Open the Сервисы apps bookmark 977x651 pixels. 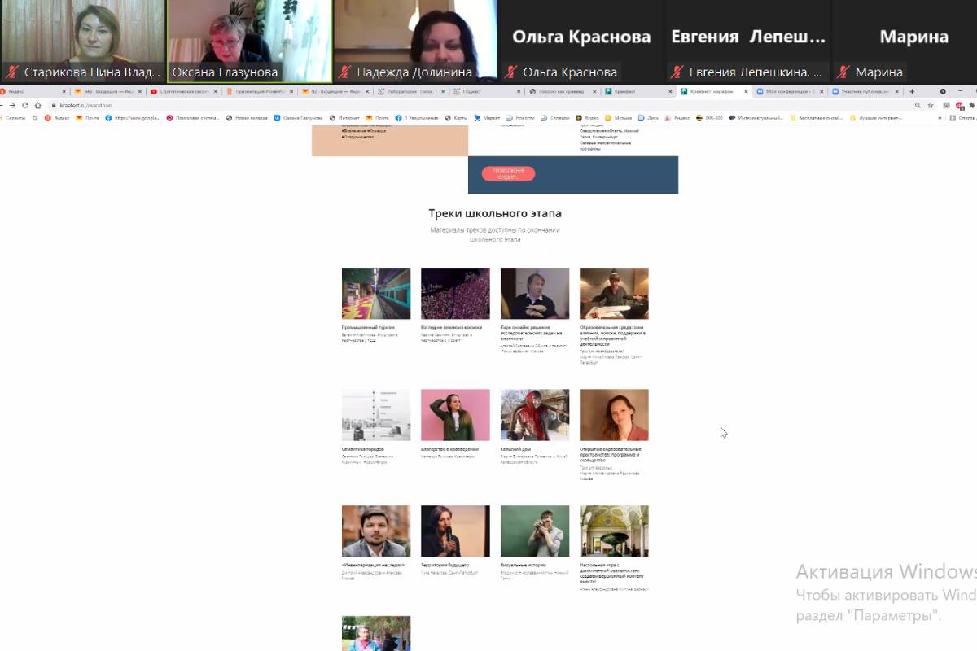pyautogui.click(x=13, y=118)
